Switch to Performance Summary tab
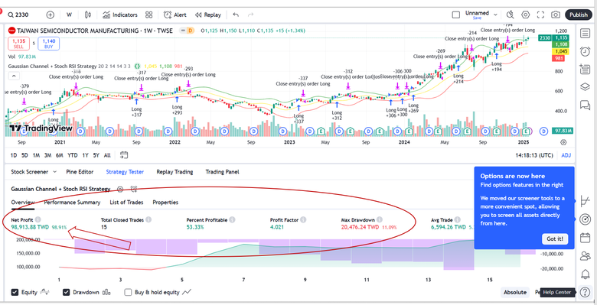Viewport: 597px width, 305px height. pyautogui.click(x=72, y=203)
